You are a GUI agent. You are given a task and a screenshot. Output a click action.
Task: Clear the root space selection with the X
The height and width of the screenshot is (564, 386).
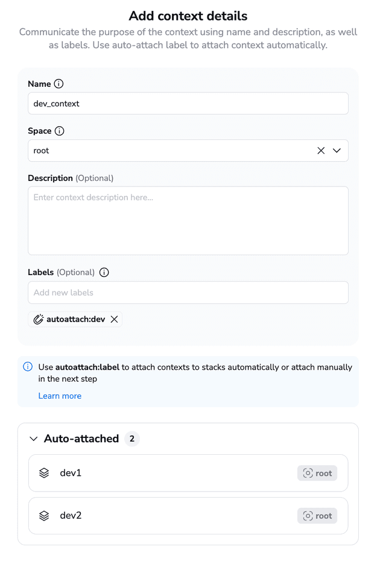tap(320, 150)
